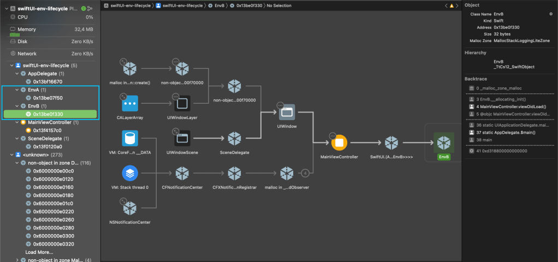Click the CALayerArray node icon
Screen dimensions: 558x262
130,103
